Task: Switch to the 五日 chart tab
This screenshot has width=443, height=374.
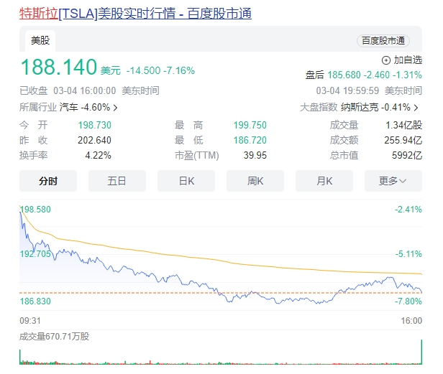Action: pos(117,181)
